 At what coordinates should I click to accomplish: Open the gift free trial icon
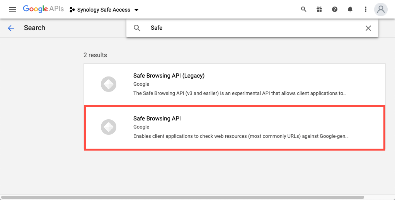pos(319,9)
